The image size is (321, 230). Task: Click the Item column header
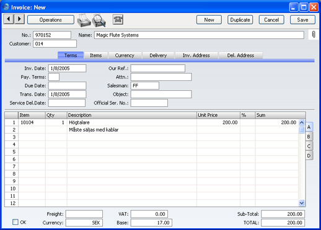[x=32, y=115]
